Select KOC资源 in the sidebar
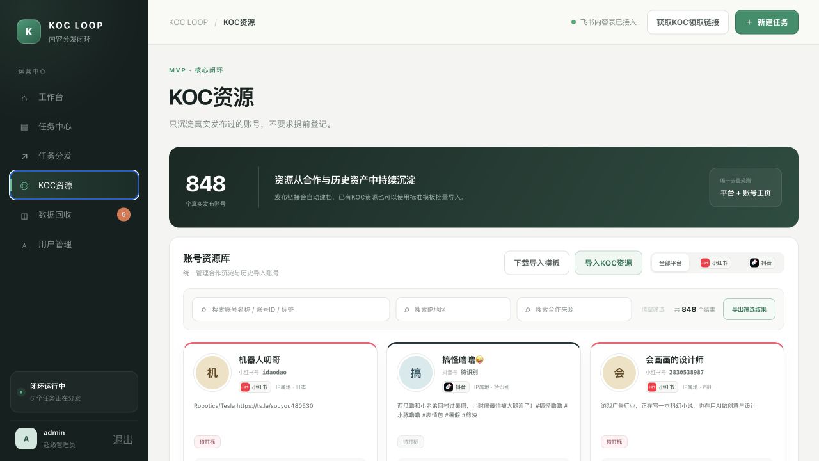Screen dimensions: 819x461 pyautogui.click(x=74, y=186)
